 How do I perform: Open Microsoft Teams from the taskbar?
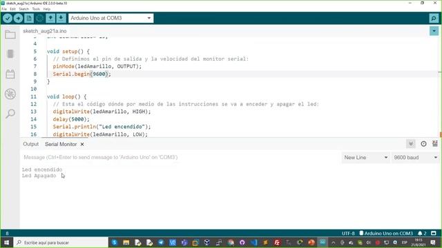[x=184, y=242]
